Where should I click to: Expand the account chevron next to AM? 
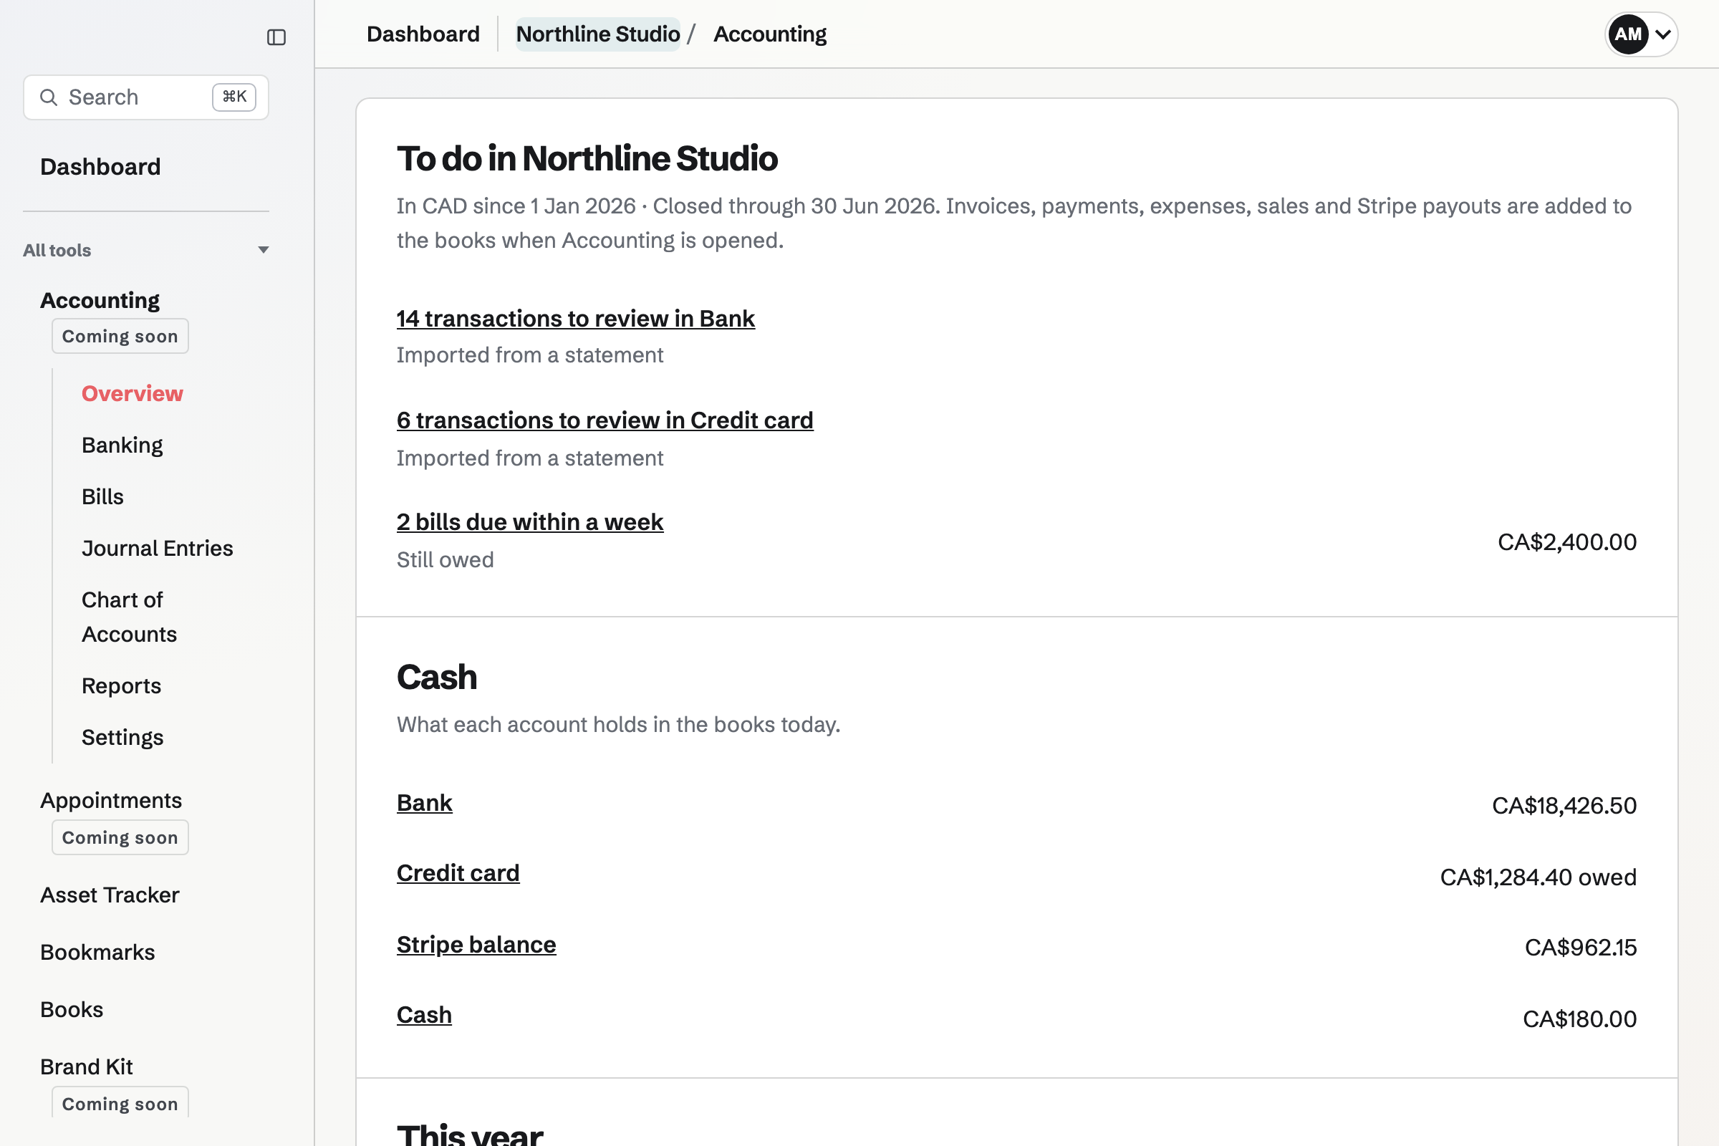[x=1662, y=34]
